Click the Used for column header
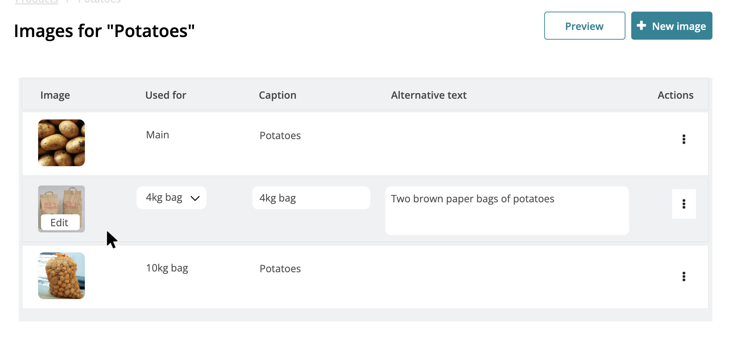The width and height of the screenshot is (742, 347). (166, 95)
